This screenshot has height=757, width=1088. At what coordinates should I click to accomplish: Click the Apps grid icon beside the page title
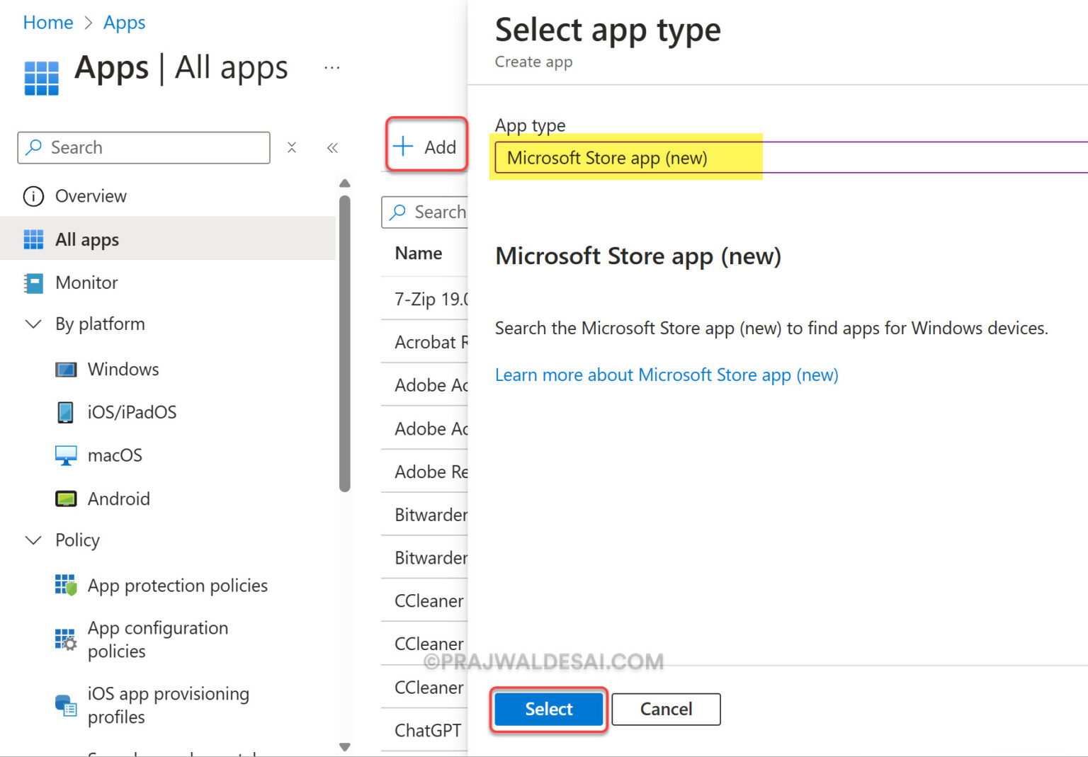pyautogui.click(x=41, y=78)
